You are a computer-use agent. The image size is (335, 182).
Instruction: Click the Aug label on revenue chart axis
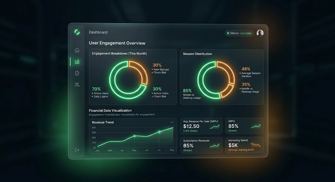[172, 150]
